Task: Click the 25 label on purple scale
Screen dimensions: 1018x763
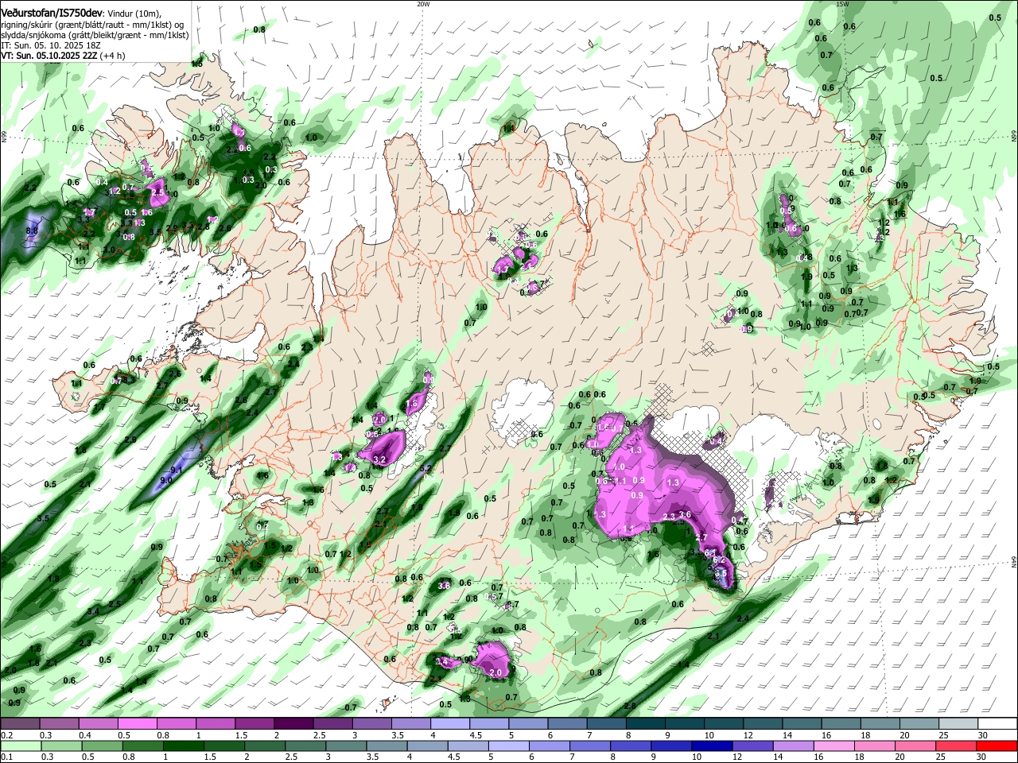Action: point(942,735)
